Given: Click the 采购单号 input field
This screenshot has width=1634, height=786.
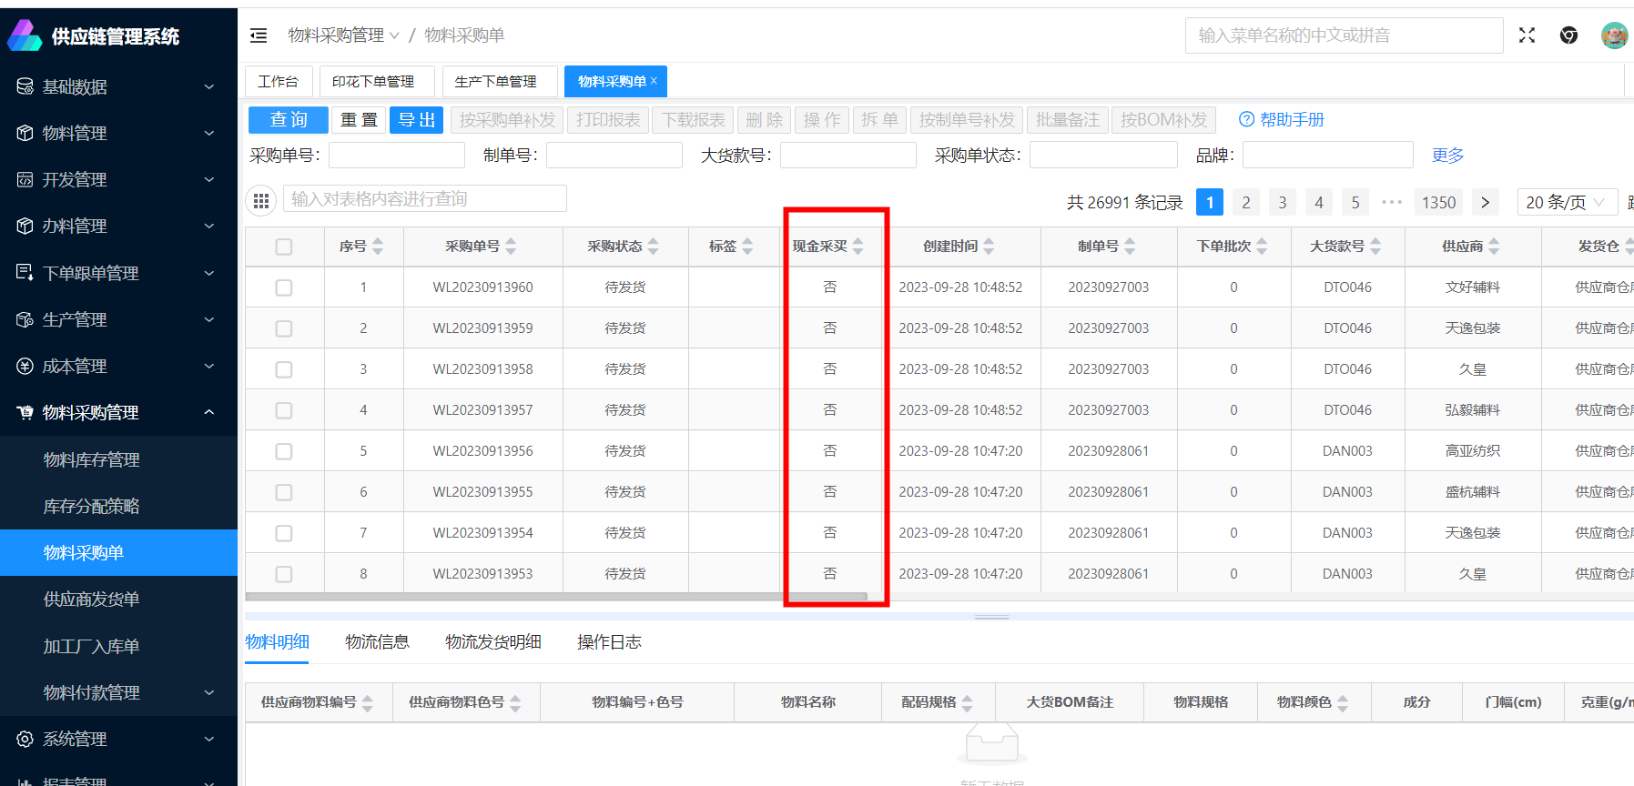Looking at the screenshot, I should 396,156.
